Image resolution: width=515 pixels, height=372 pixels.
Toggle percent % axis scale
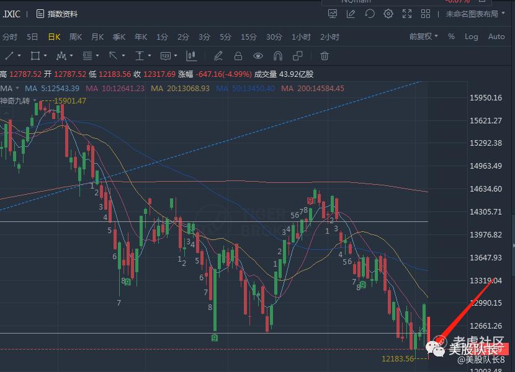(x=451, y=37)
